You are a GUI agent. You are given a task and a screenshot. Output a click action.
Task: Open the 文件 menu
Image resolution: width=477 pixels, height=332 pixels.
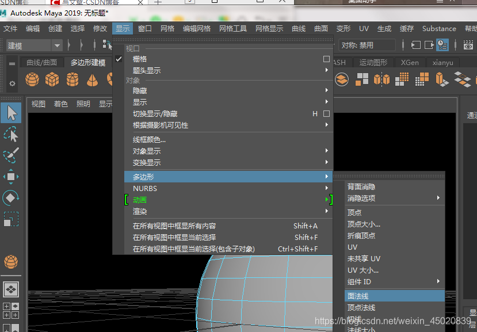point(10,29)
